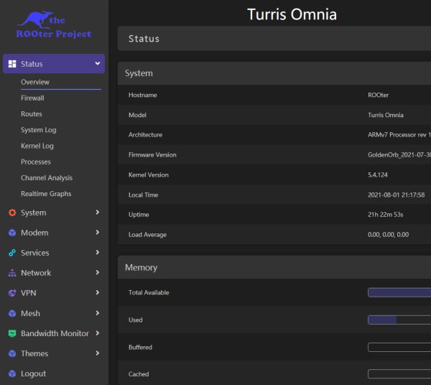
Task: Select the VPN sidebar label
Action: [x=29, y=293]
